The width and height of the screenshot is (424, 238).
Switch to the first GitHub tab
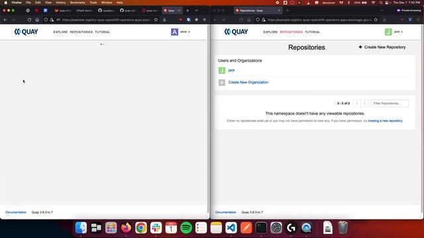coord(106,11)
